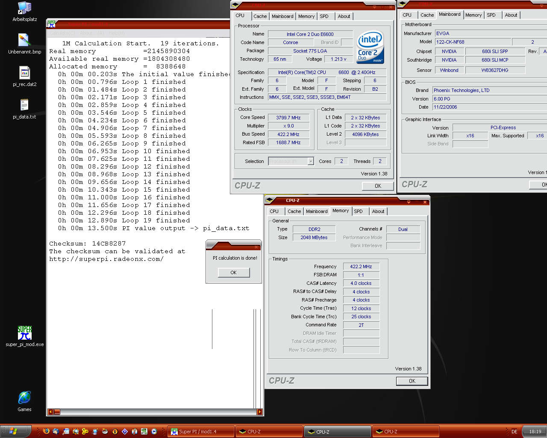Click the 'Socket 775 LGA' package field

tap(310, 51)
